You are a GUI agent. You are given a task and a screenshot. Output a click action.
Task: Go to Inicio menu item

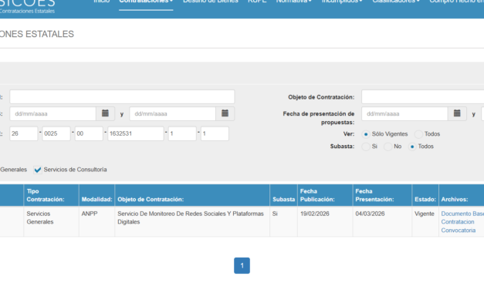pos(102,2)
